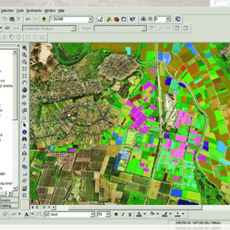Click the New Text A tool
The width and height of the screenshot is (230, 230).
point(26,214)
